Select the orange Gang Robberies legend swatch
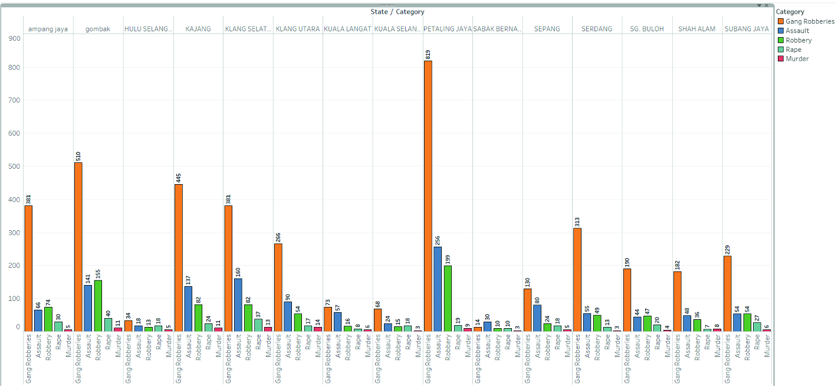The height and width of the screenshot is (386, 838). (x=781, y=21)
